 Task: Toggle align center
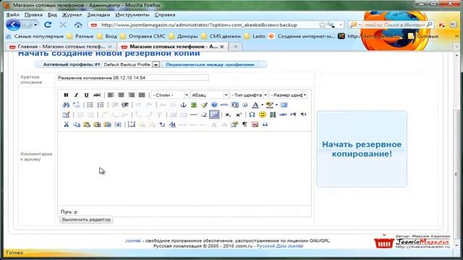click(121, 95)
